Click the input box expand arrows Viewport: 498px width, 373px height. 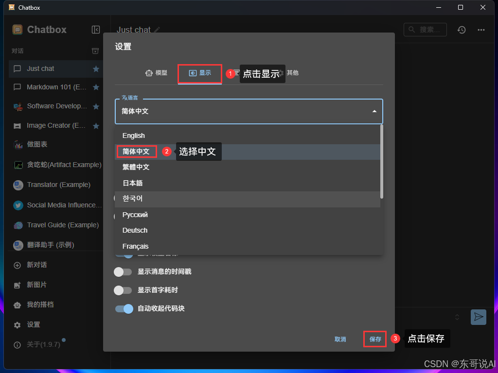(457, 317)
